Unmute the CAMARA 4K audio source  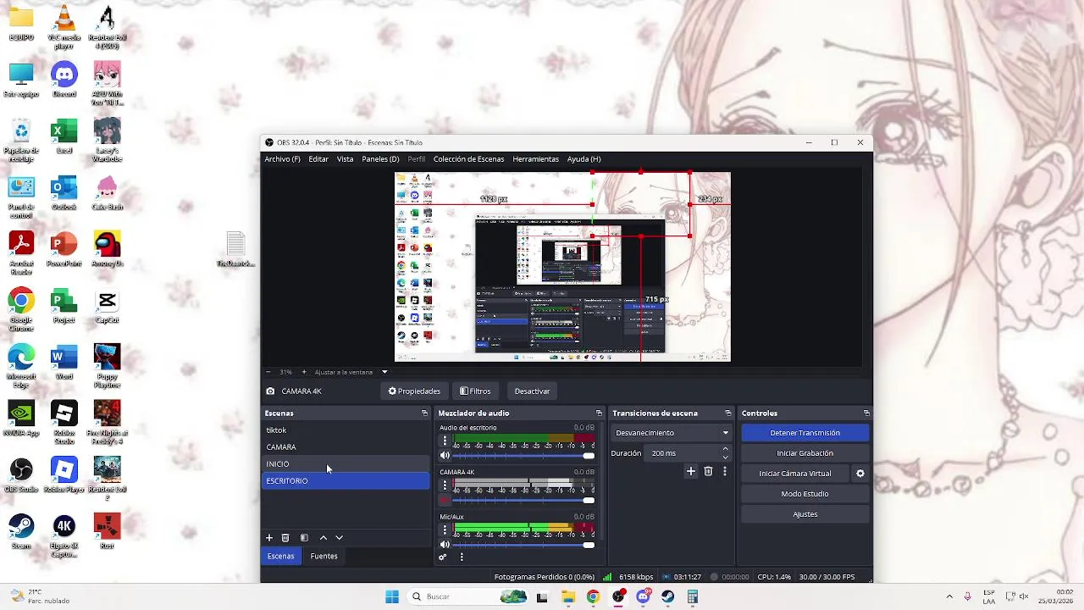445,500
